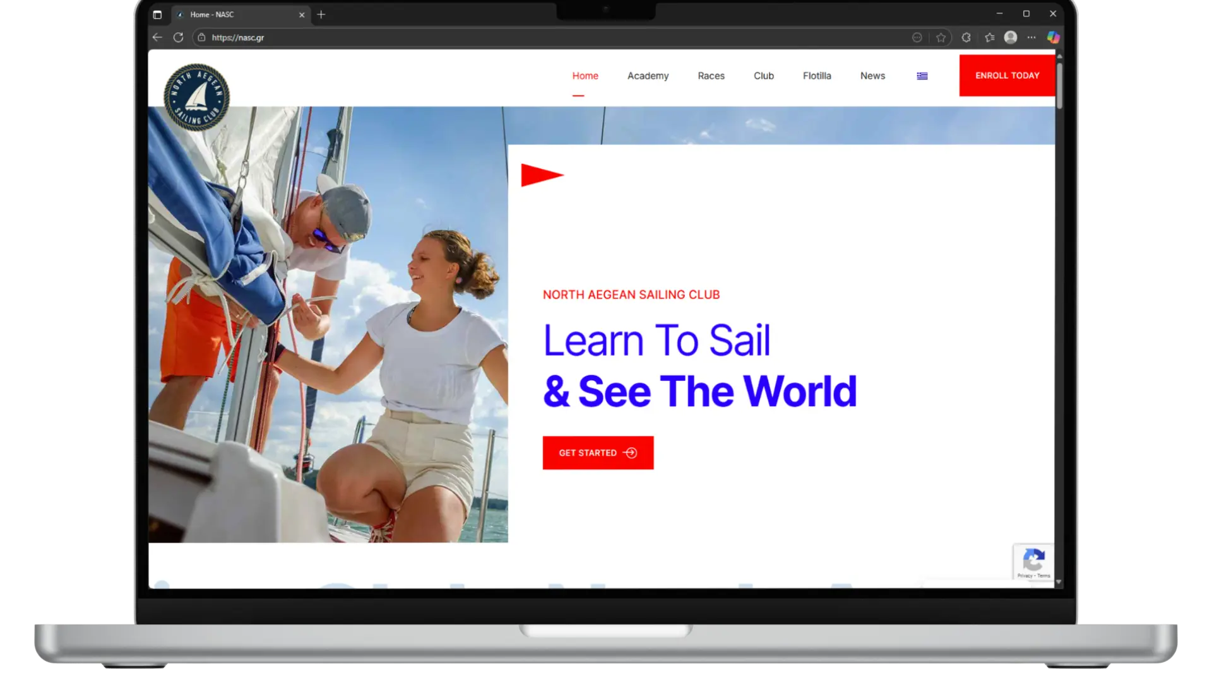Screen dimensions: 1212x681
Task: Close the Home - NASC tab
Action: 302,15
